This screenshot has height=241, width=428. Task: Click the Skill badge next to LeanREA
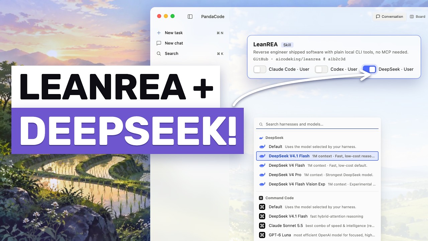tap(288, 45)
